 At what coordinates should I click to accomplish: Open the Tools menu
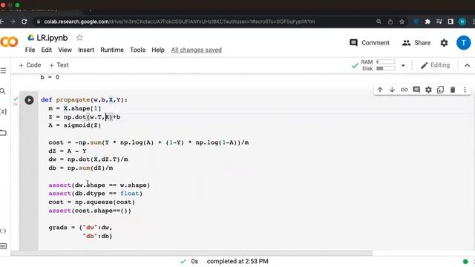point(137,50)
